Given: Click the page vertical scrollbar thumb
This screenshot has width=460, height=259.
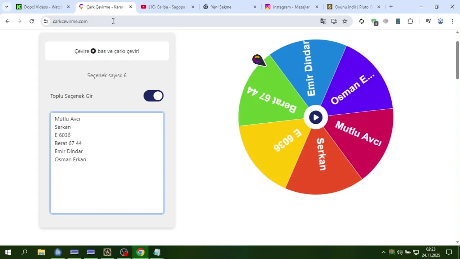Looking at the screenshot, I should [x=457, y=60].
